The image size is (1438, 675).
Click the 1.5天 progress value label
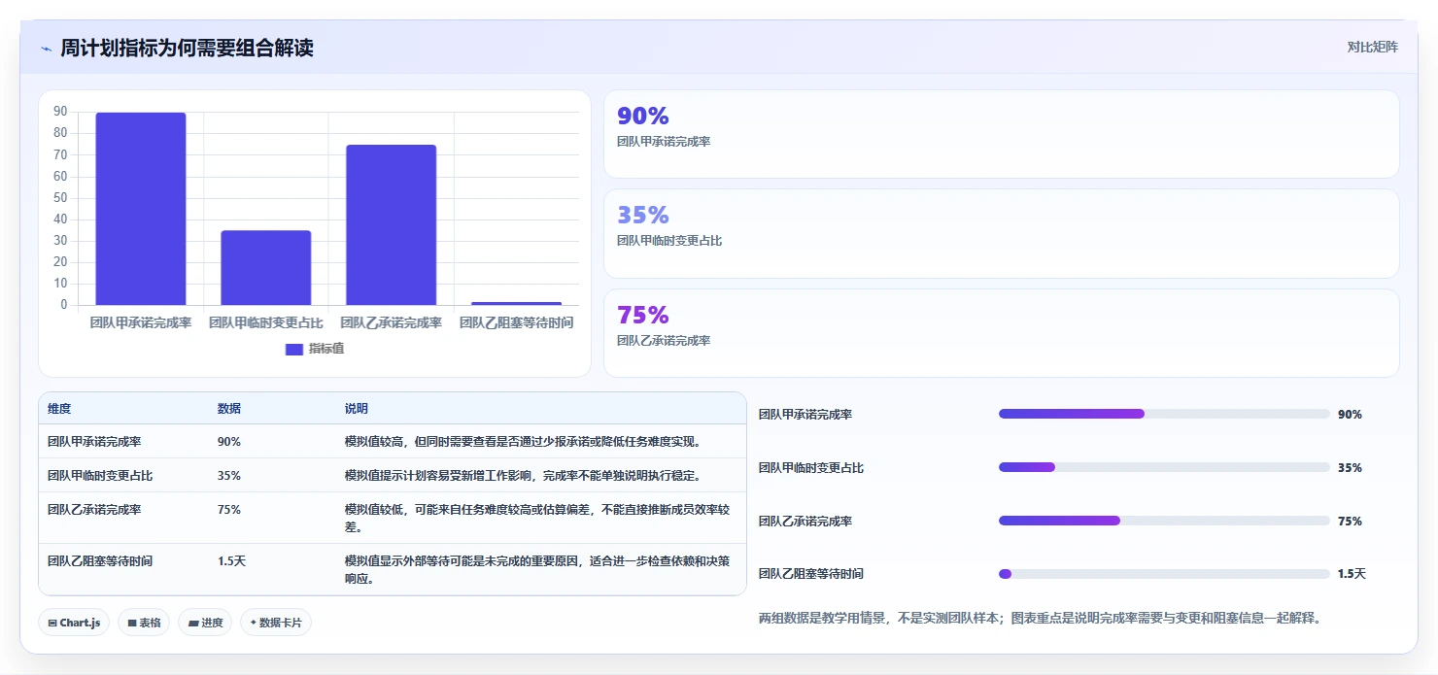(x=1352, y=574)
